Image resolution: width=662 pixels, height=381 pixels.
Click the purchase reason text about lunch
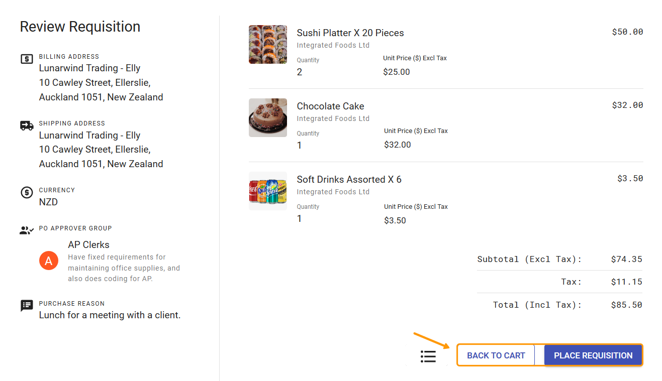tap(110, 315)
